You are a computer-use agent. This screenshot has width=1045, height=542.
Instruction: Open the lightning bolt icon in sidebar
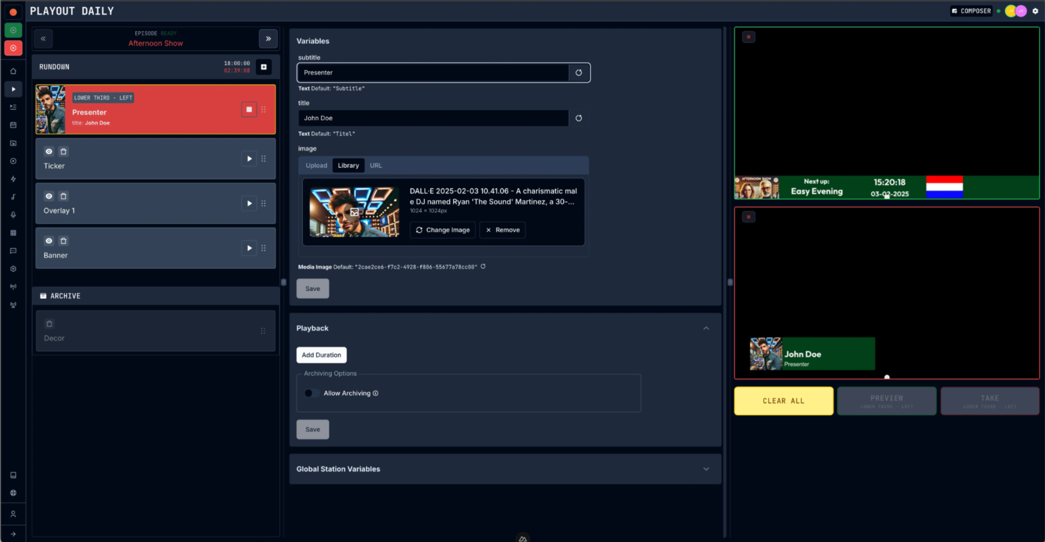[14, 179]
